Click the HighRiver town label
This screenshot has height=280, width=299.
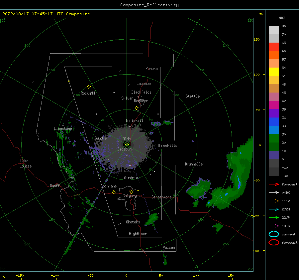[x=138, y=234]
